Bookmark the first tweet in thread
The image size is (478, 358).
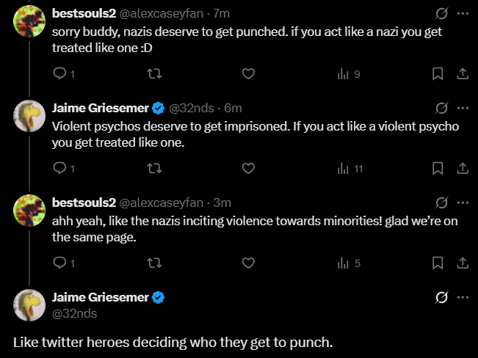pyautogui.click(x=437, y=73)
